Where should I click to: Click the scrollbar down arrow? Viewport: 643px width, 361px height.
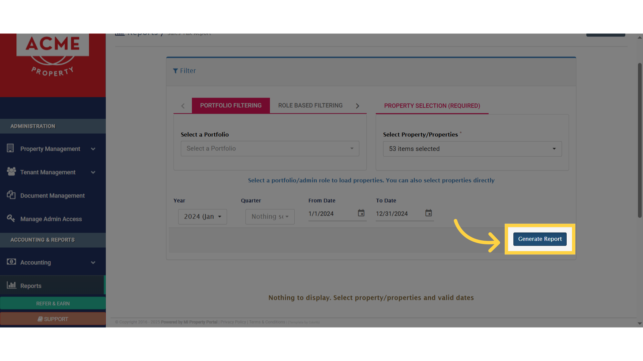[x=640, y=324]
